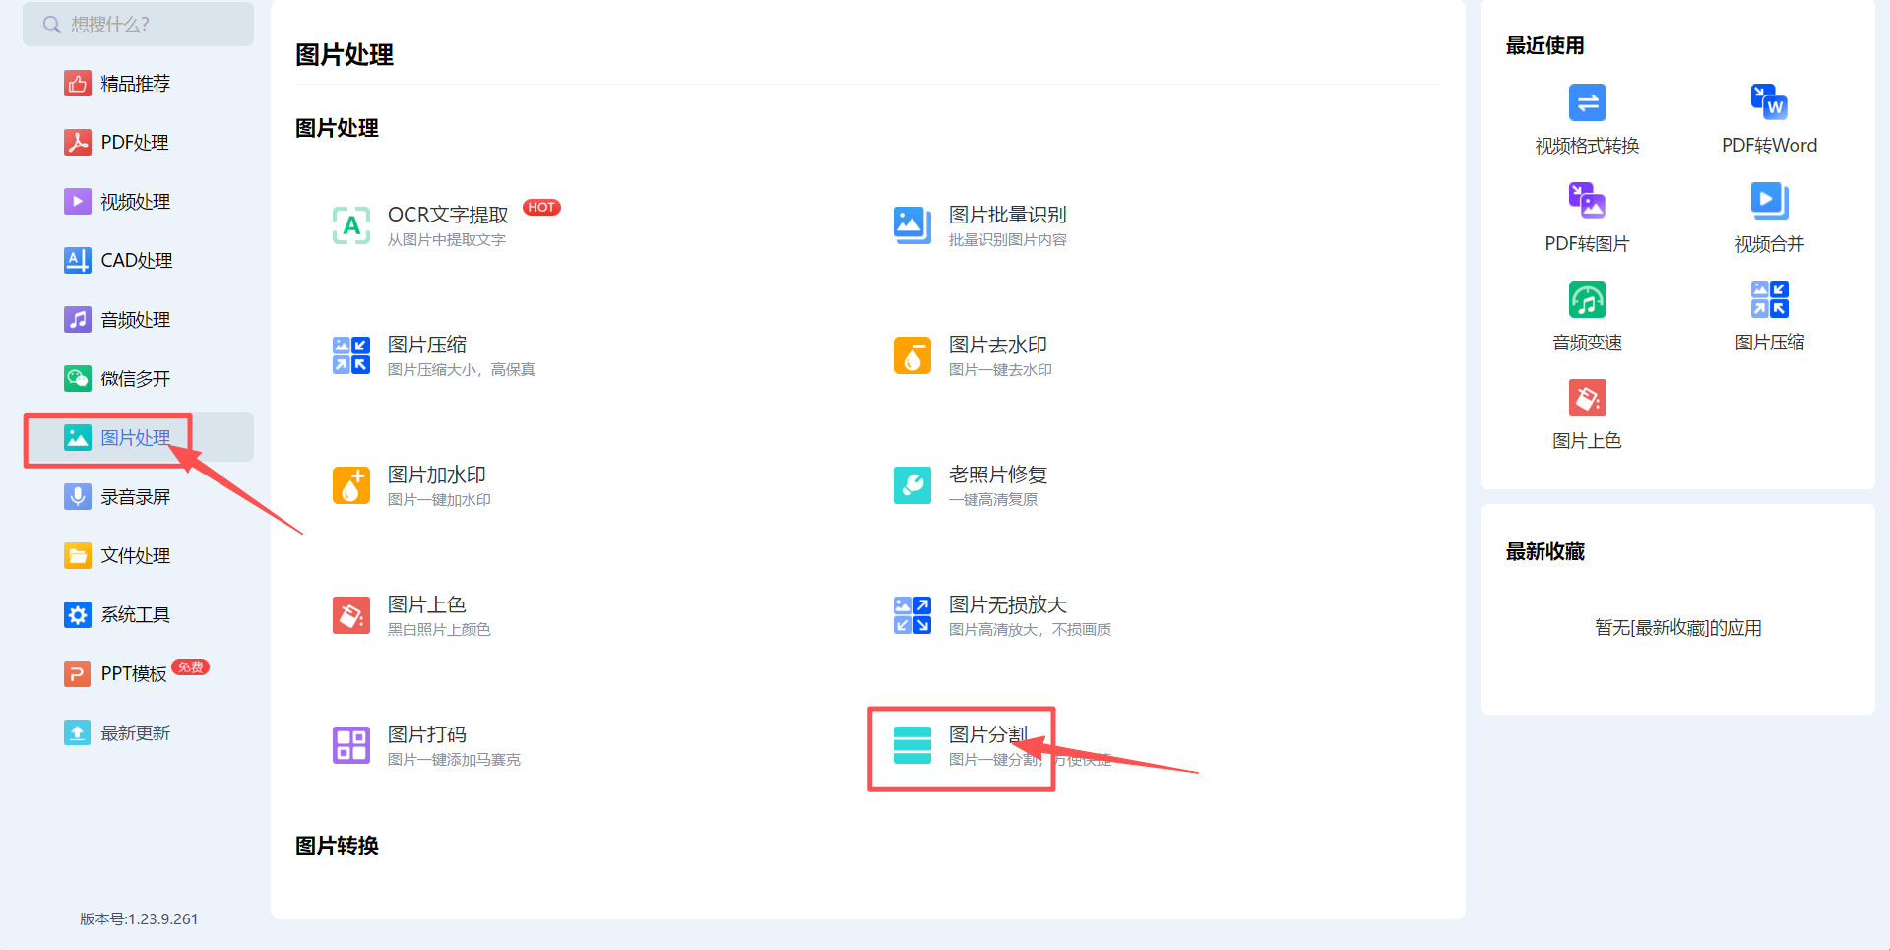1890x950 pixels.
Task: Open 音频处理 music note icon
Action: [x=78, y=320]
